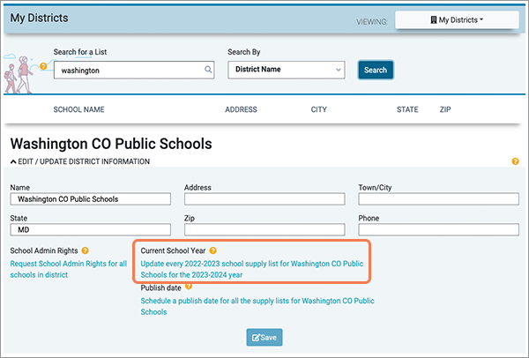Collapse Edit / Update District Information section
This screenshot has height=358, width=529.
coord(80,161)
